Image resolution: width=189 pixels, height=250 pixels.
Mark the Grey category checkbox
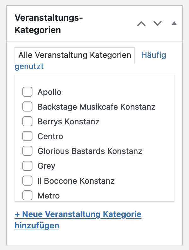[x=27, y=166]
